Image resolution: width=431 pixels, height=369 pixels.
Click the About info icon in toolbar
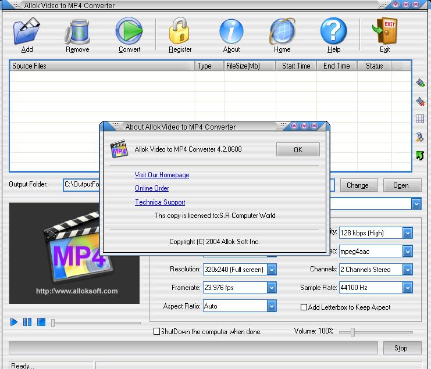pyautogui.click(x=231, y=31)
